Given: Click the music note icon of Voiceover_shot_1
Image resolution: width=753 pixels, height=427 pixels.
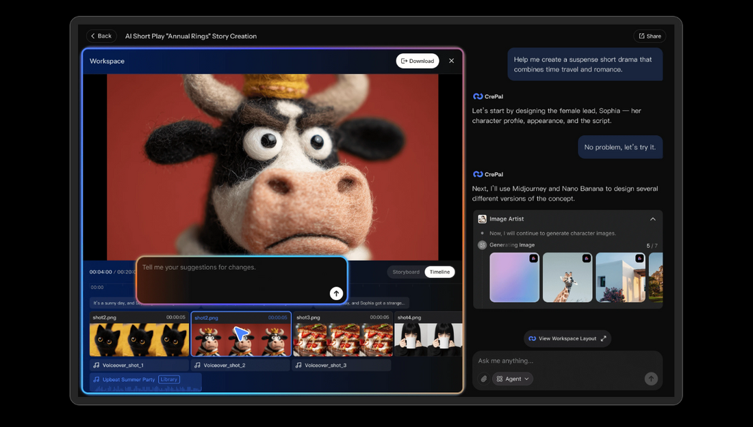Looking at the screenshot, I should click(97, 366).
